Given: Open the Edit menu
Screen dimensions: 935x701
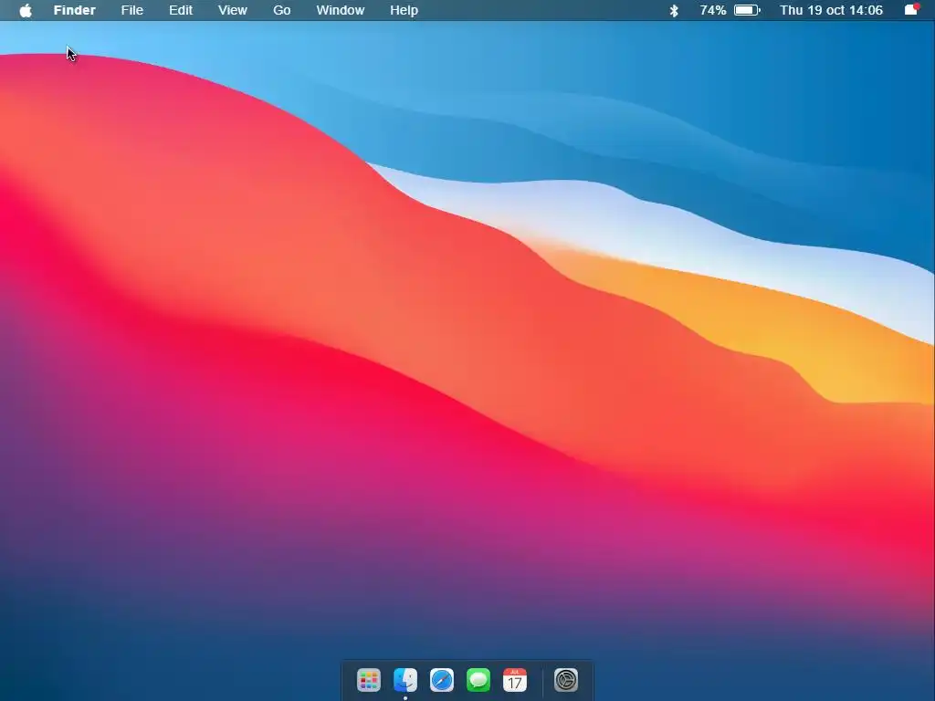Looking at the screenshot, I should tap(181, 10).
